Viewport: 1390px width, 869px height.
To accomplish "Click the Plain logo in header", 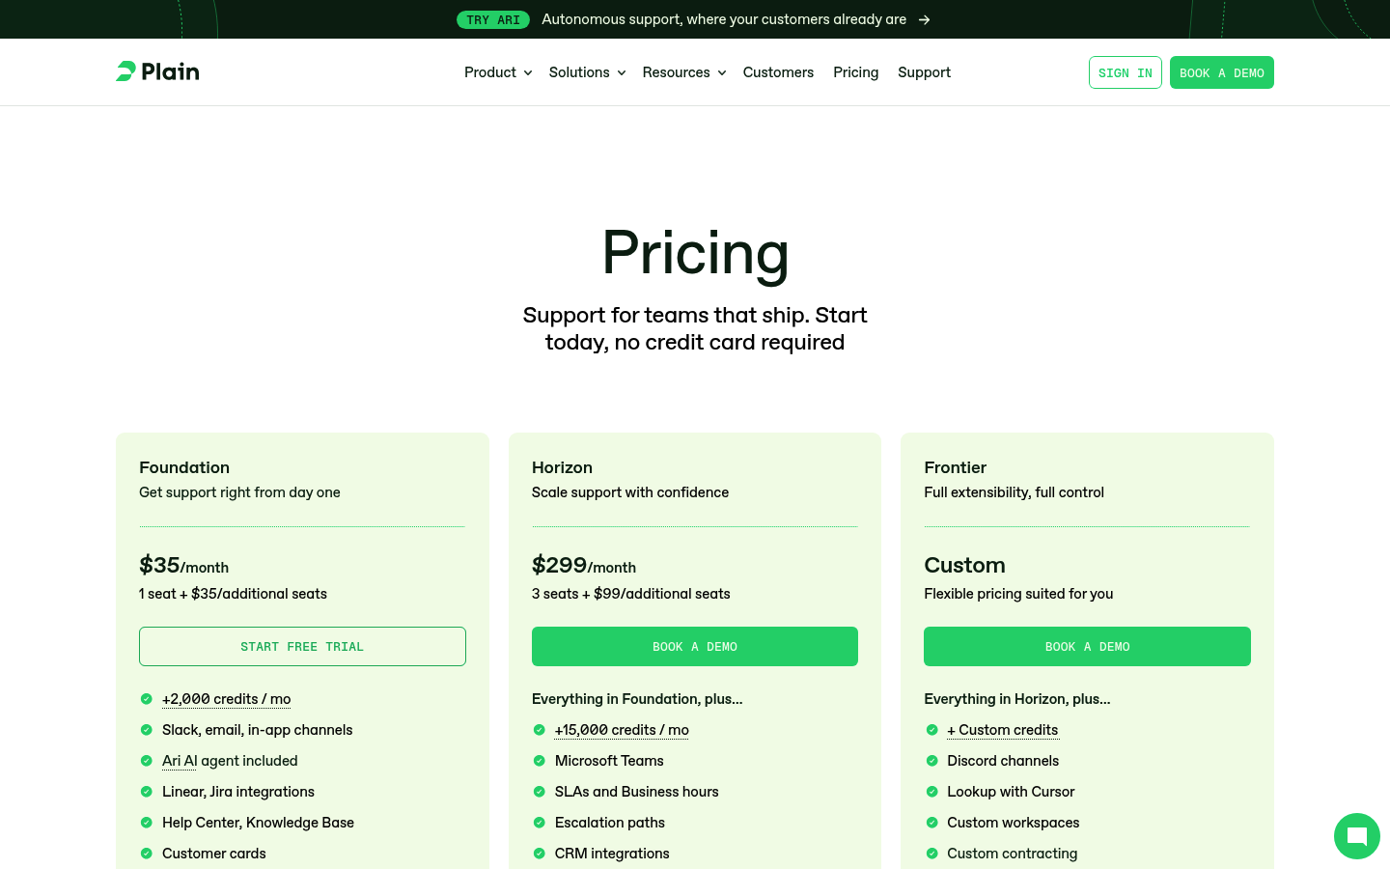I will pos(157,71).
